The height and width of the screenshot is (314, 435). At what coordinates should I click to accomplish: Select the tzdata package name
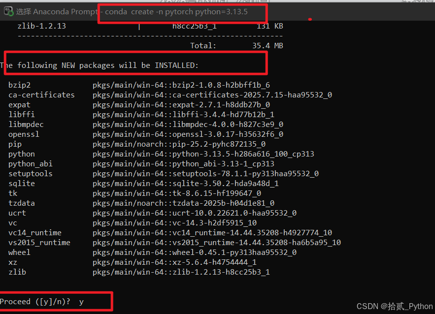[x=22, y=203]
